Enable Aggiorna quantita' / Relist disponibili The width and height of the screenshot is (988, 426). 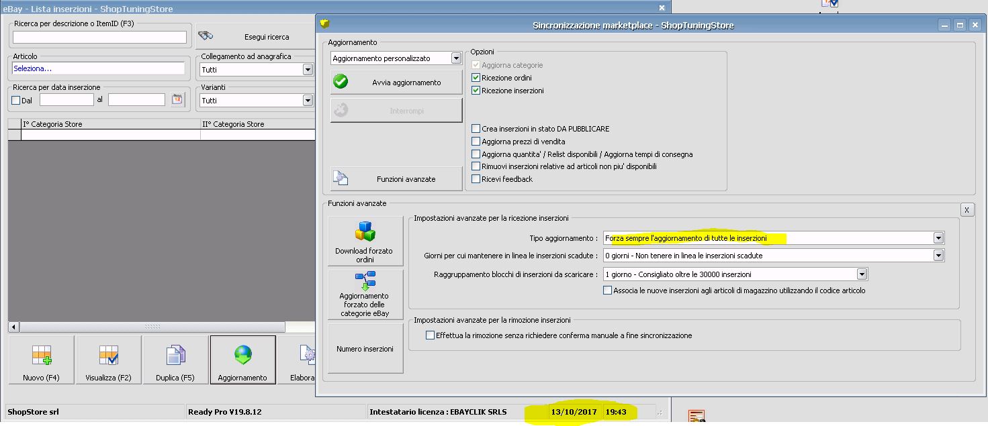point(476,154)
